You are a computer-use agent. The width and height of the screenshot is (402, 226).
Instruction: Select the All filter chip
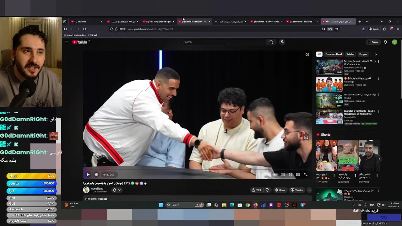point(319,54)
